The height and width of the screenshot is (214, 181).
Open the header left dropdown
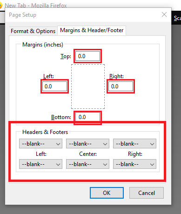(40, 144)
